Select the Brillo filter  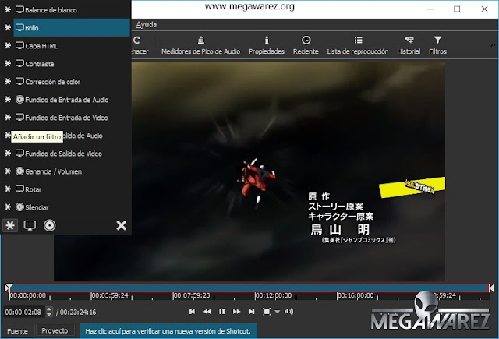(x=71, y=28)
